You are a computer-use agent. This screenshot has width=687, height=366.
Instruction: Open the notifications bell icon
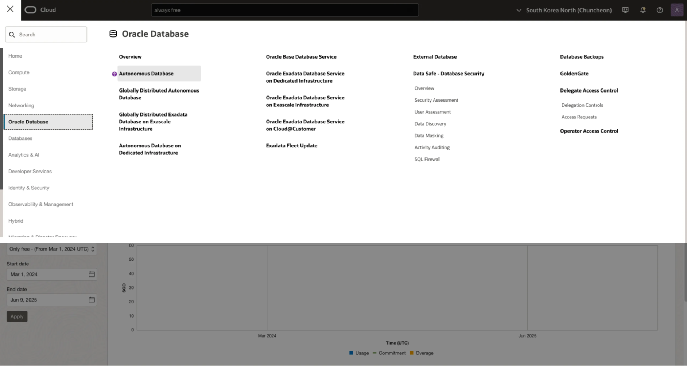click(x=643, y=10)
